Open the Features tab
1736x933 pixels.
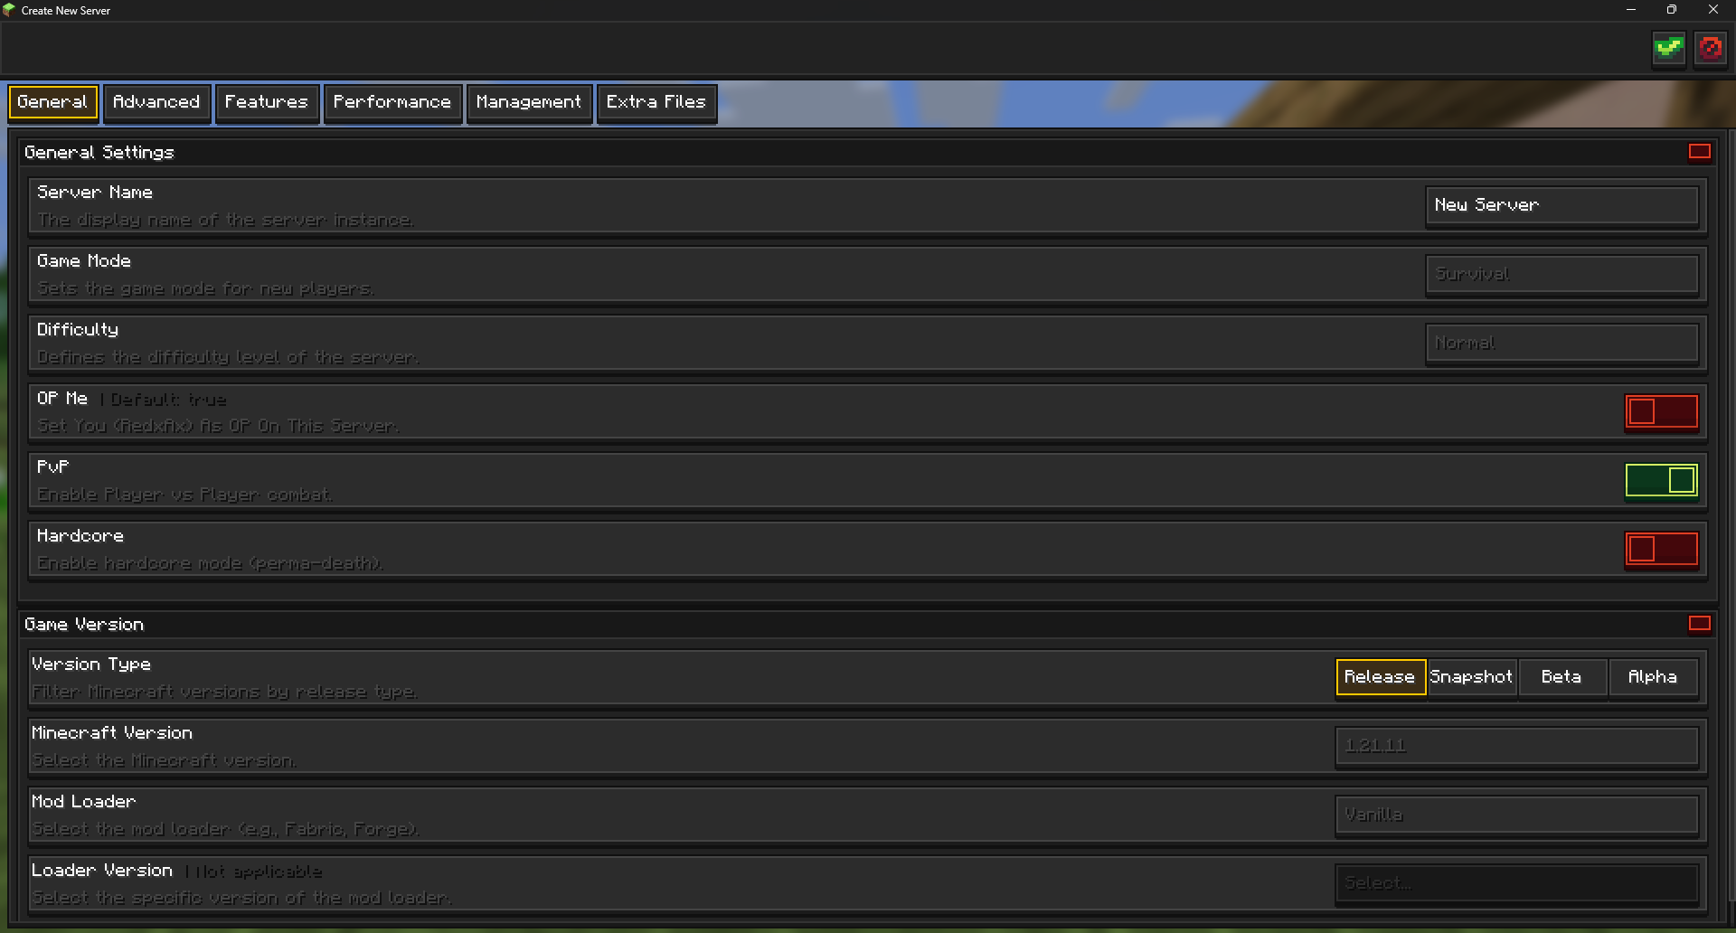tap(267, 102)
